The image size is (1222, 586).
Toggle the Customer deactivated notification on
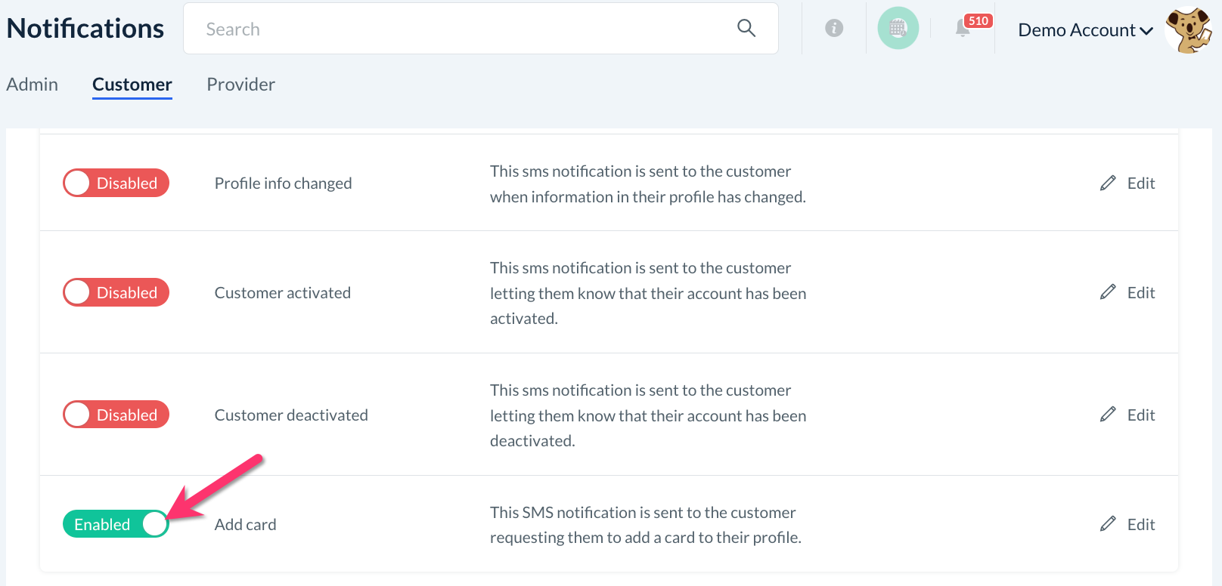point(116,415)
